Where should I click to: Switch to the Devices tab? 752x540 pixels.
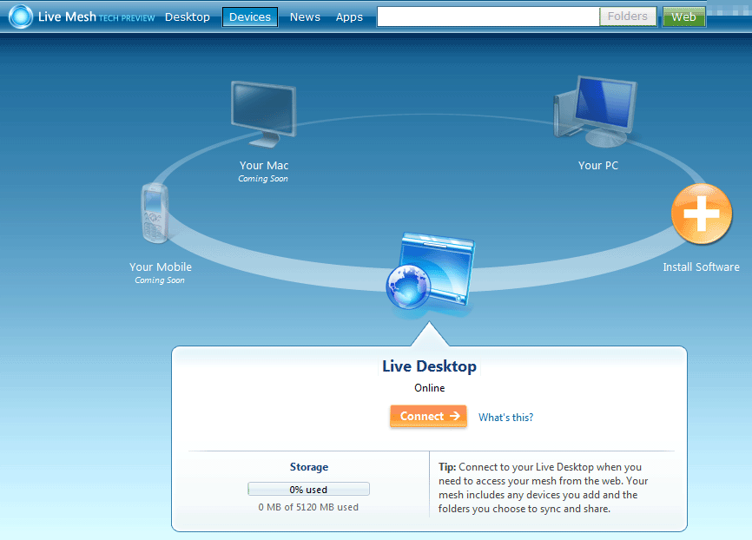250,16
